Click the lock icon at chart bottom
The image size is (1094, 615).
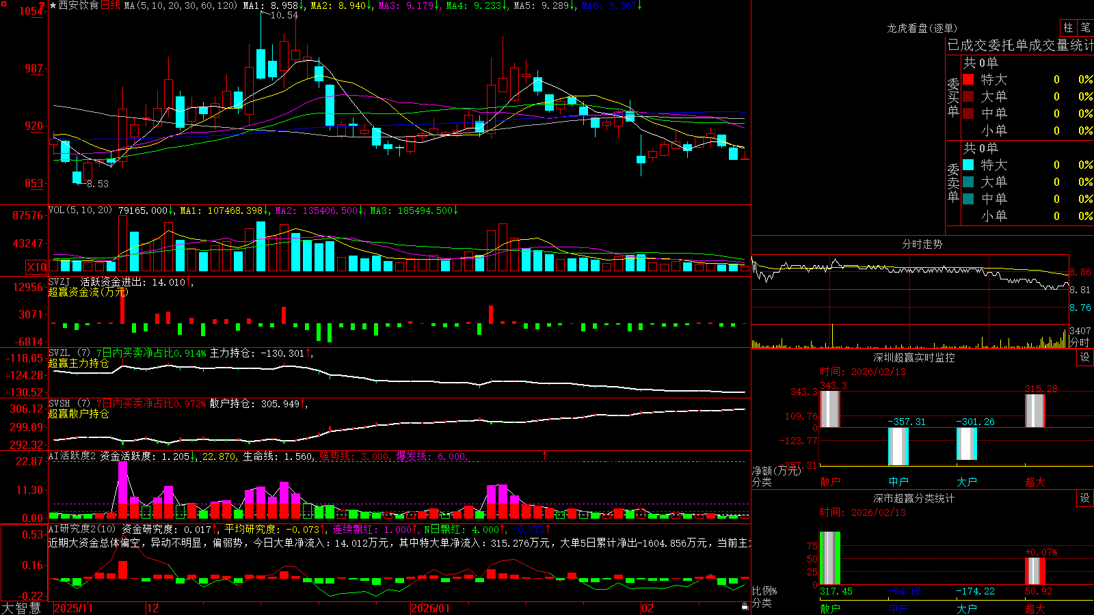pos(745,606)
